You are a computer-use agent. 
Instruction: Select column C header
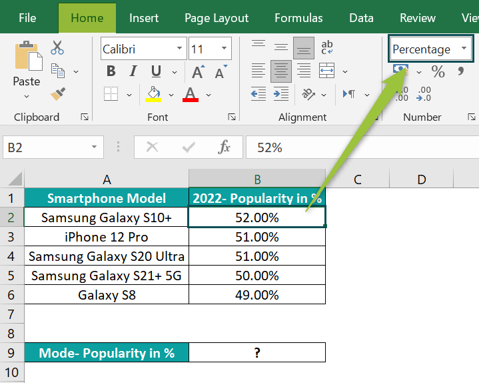click(357, 179)
